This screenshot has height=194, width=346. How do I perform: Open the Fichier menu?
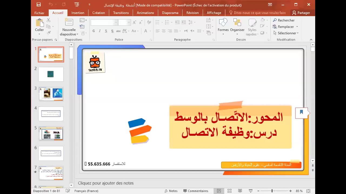point(39,13)
